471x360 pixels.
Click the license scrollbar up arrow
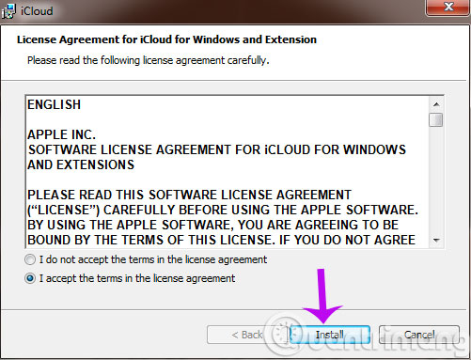pyautogui.click(x=436, y=104)
